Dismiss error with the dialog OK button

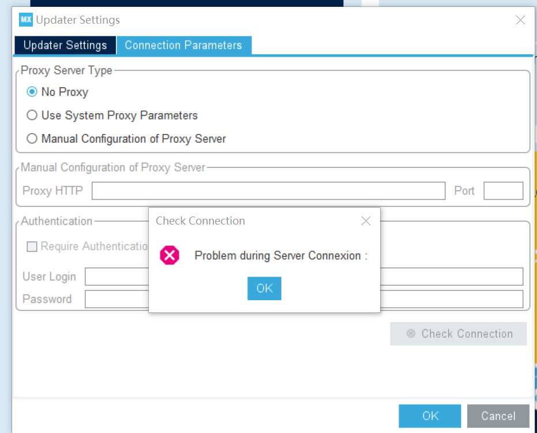264,288
